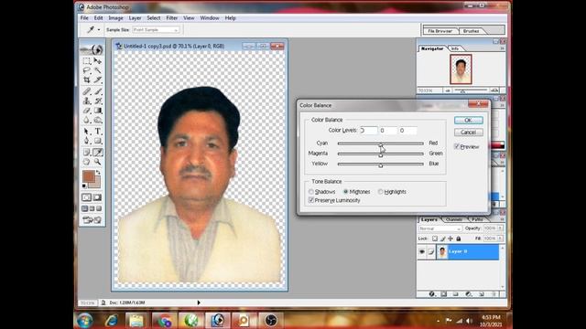
Task: Select the Rectangular Marquee tool
Action: [x=87, y=61]
